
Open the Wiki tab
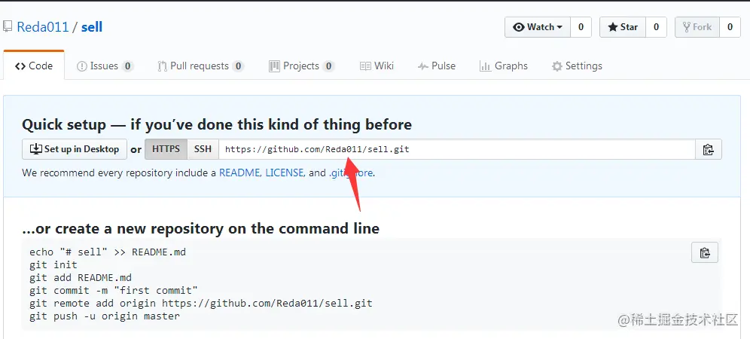click(x=377, y=66)
